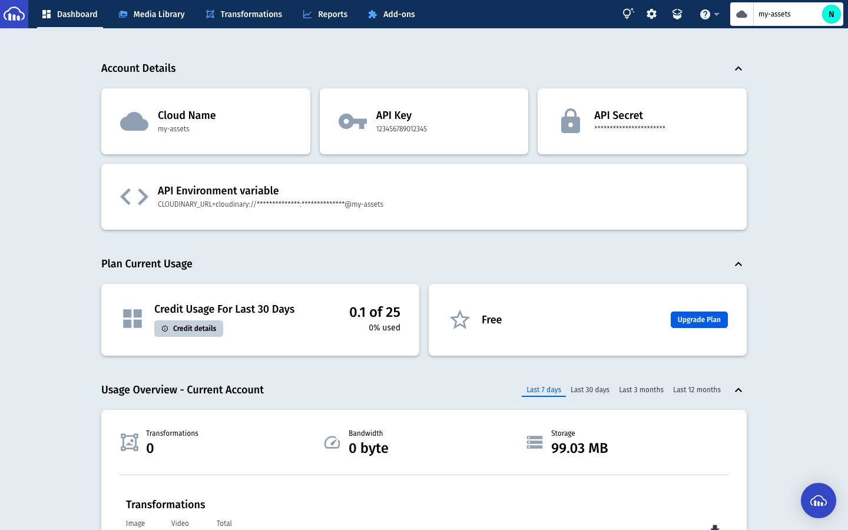This screenshot has height=530, width=848.
Task: Open account settings via the gear icon
Action: point(651,14)
